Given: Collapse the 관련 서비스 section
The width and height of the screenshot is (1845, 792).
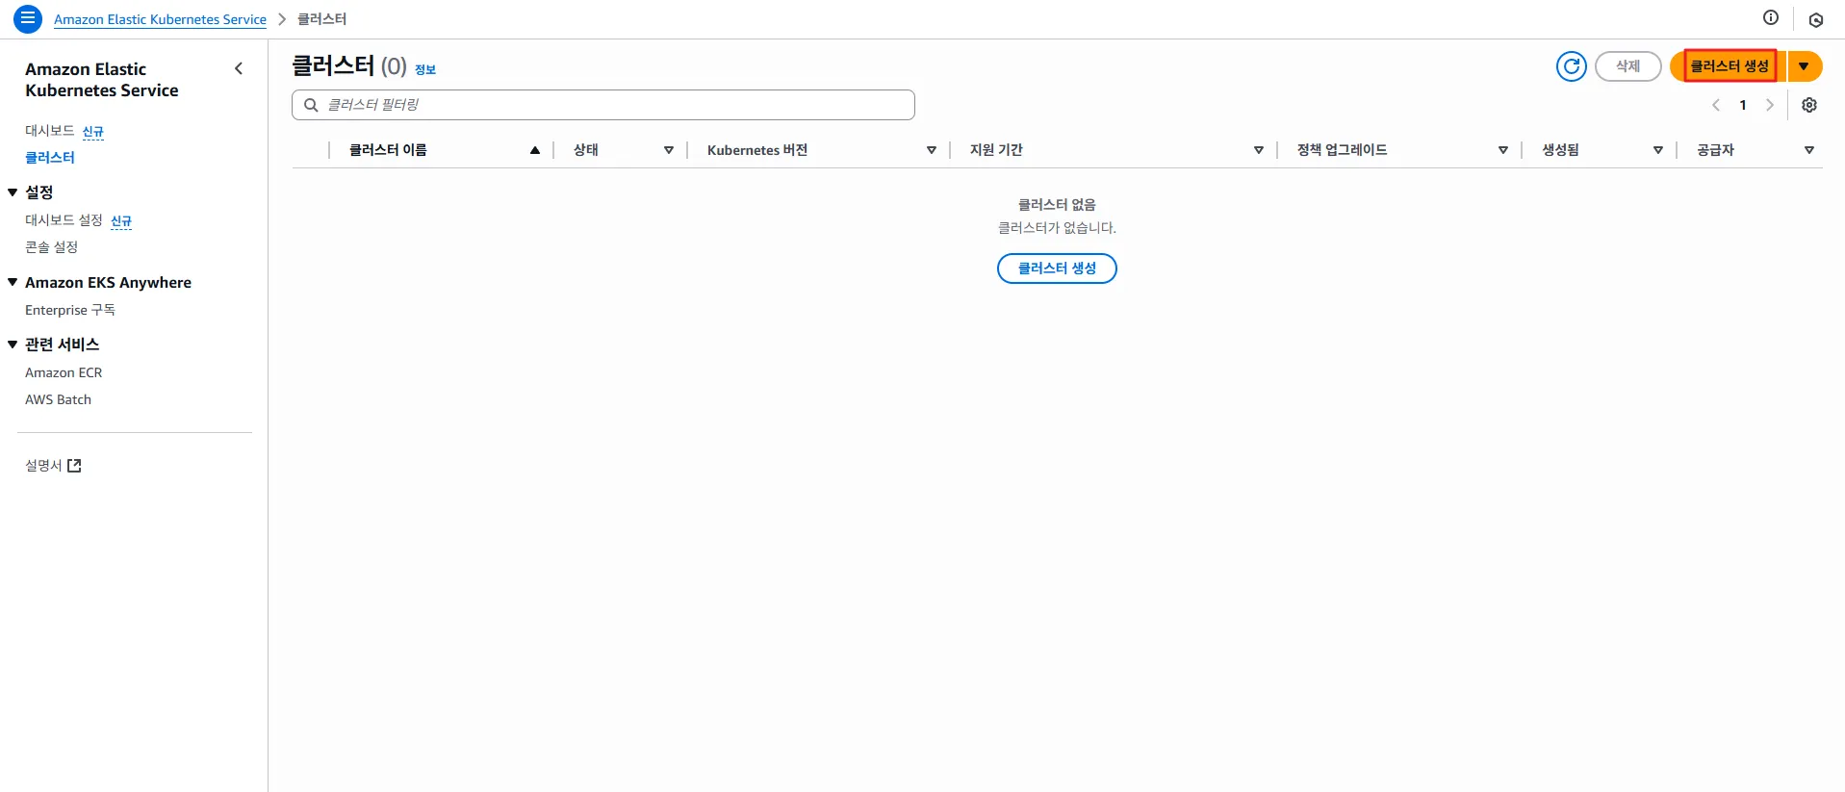Looking at the screenshot, I should tap(13, 345).
